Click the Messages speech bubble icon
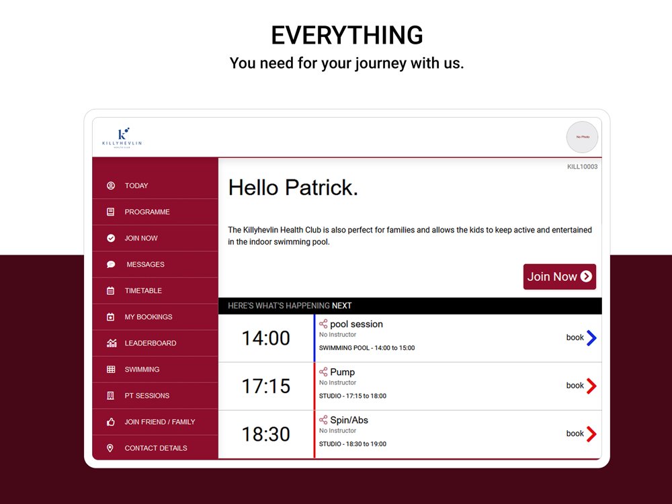This screenshot has height=504, width=672. [111, 264]
